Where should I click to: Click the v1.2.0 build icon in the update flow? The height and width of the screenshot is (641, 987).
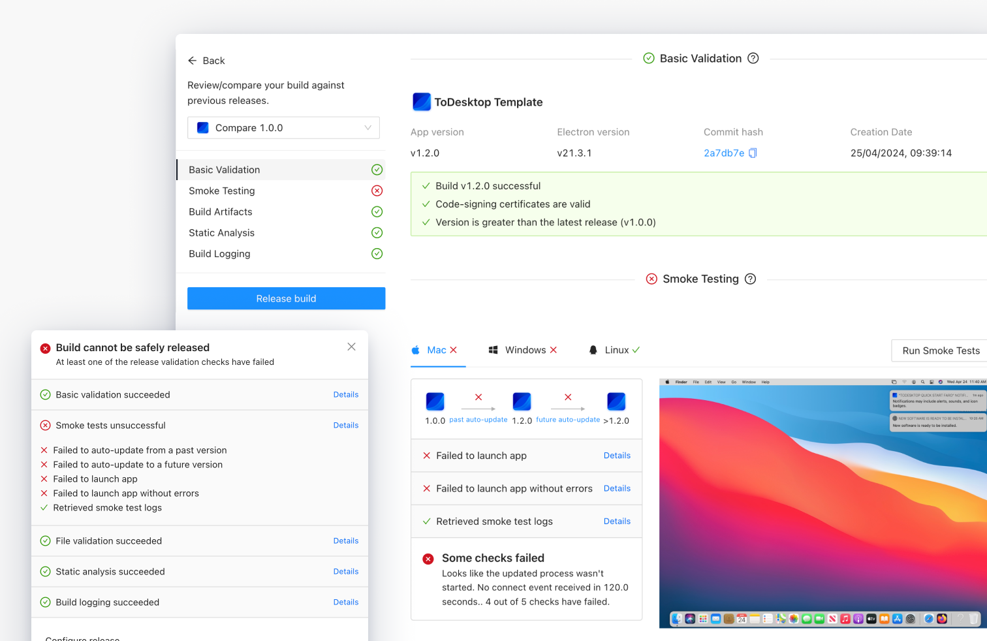click(522, 400)
